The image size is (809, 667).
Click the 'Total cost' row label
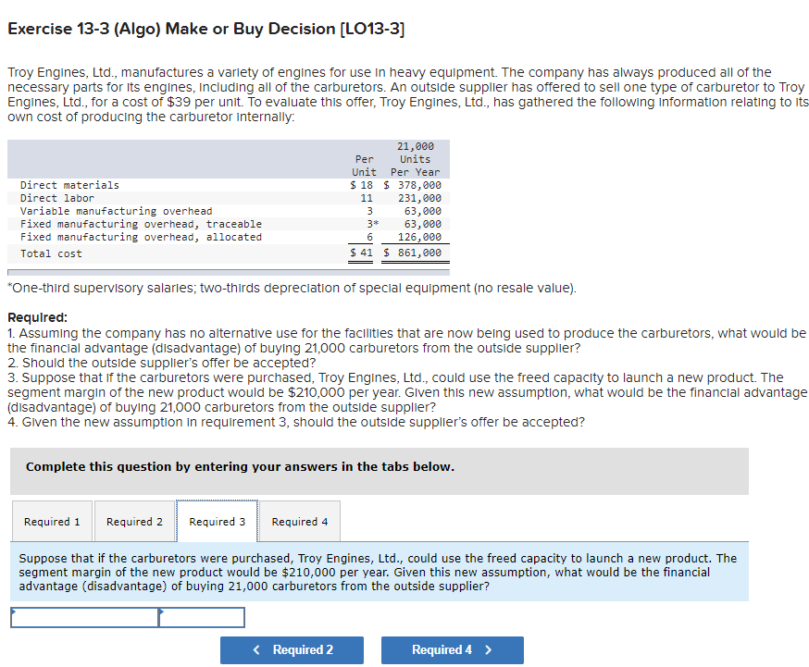(x=51, y=253)
